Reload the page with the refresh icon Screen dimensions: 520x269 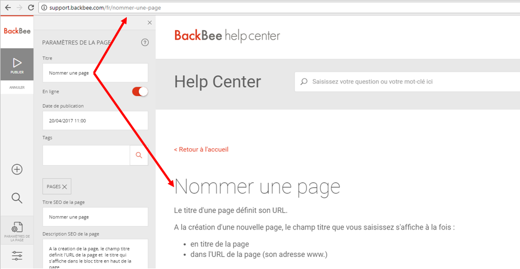pos(31,8)
